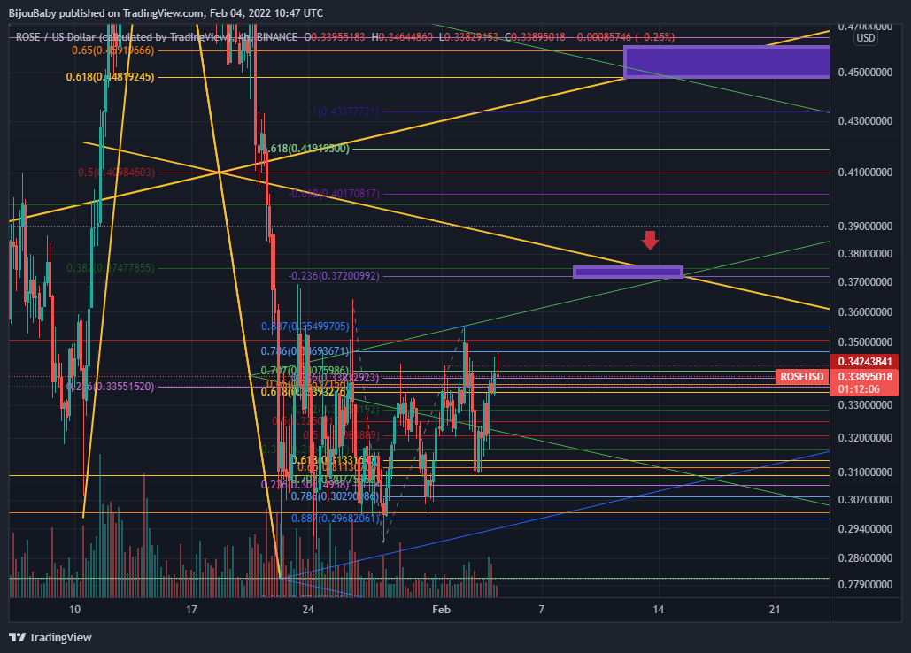
Task: Click the .618(0.41919300) green fib label
Action: pyautogui.click(x=308, y=149)
